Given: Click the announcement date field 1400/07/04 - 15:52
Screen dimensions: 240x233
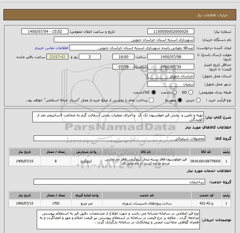Looking at the screenshot, I should pyautogui.click(x=45, y=31).
